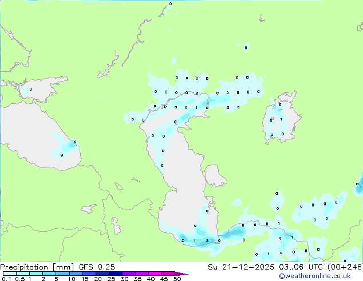Image resolution: width=363 pixels, height=281 pixels.
Task: Click the 0.1–0.5 mm palest legend swatch
Action: [10, 274]
